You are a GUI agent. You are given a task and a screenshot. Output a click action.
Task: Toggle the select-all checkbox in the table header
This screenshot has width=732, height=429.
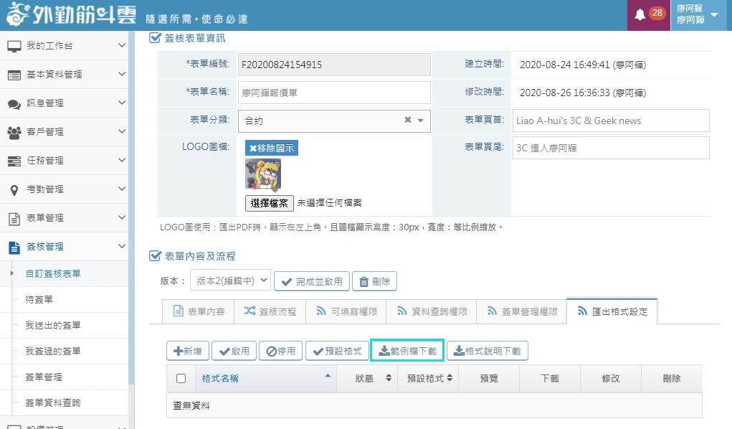181,378
